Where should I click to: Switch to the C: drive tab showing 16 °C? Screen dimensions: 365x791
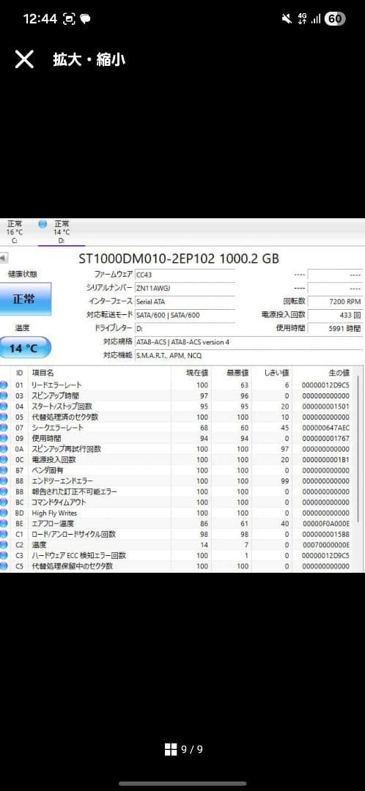(x=15, y=232)
